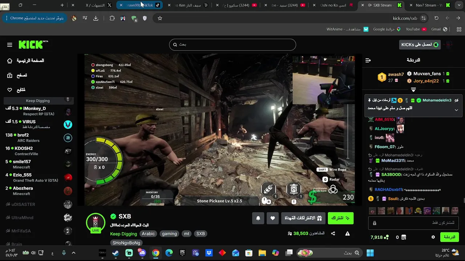Image resolution: width=465 pixels, height=261 pixels.
Task: Open the 7,918 channel points balance
Action: pyautogui.click(x=380, y=237)
